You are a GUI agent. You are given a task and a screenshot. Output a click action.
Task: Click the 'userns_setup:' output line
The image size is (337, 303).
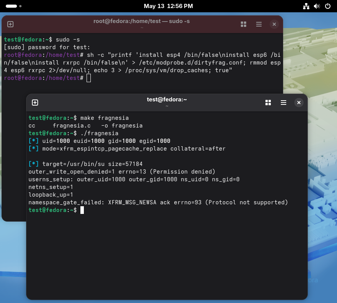tap(134, 179)
